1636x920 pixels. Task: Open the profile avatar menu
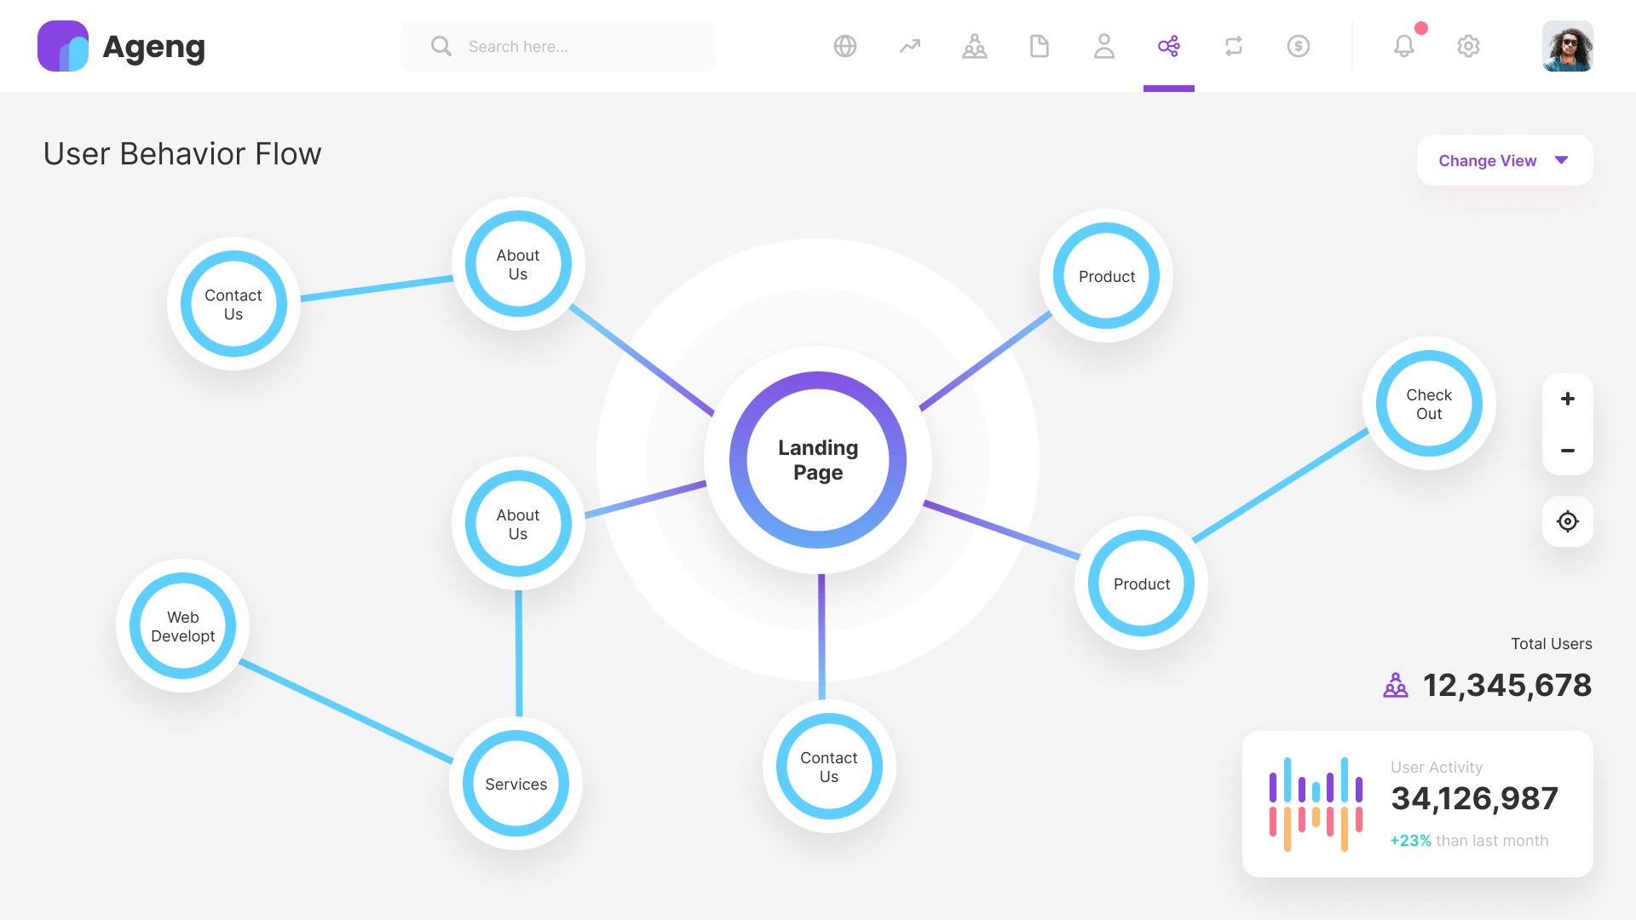(1567, 46)
